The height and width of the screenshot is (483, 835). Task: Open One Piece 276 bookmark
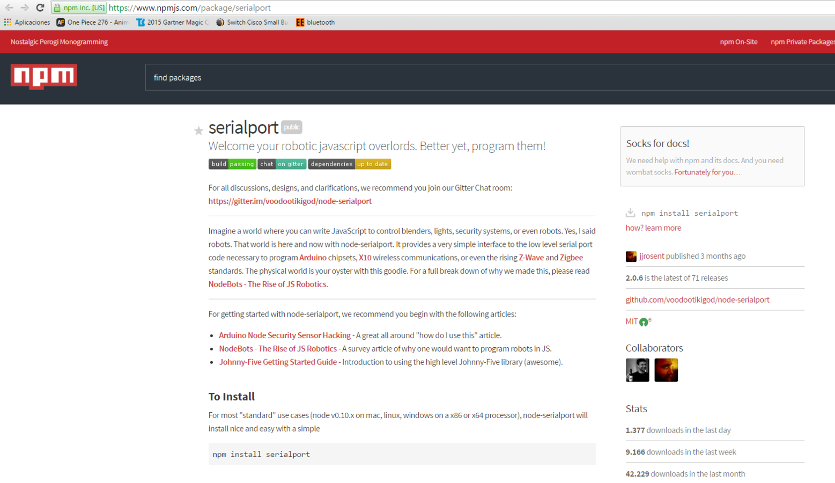[x=92, y=22]
